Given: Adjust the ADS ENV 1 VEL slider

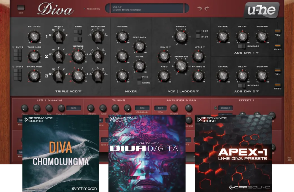Looking at the screenshot, I should tap(278, 31).
